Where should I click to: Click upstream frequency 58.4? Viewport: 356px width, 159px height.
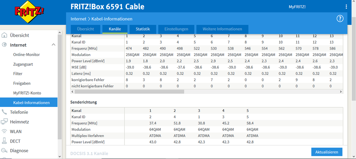pos(250,123)
